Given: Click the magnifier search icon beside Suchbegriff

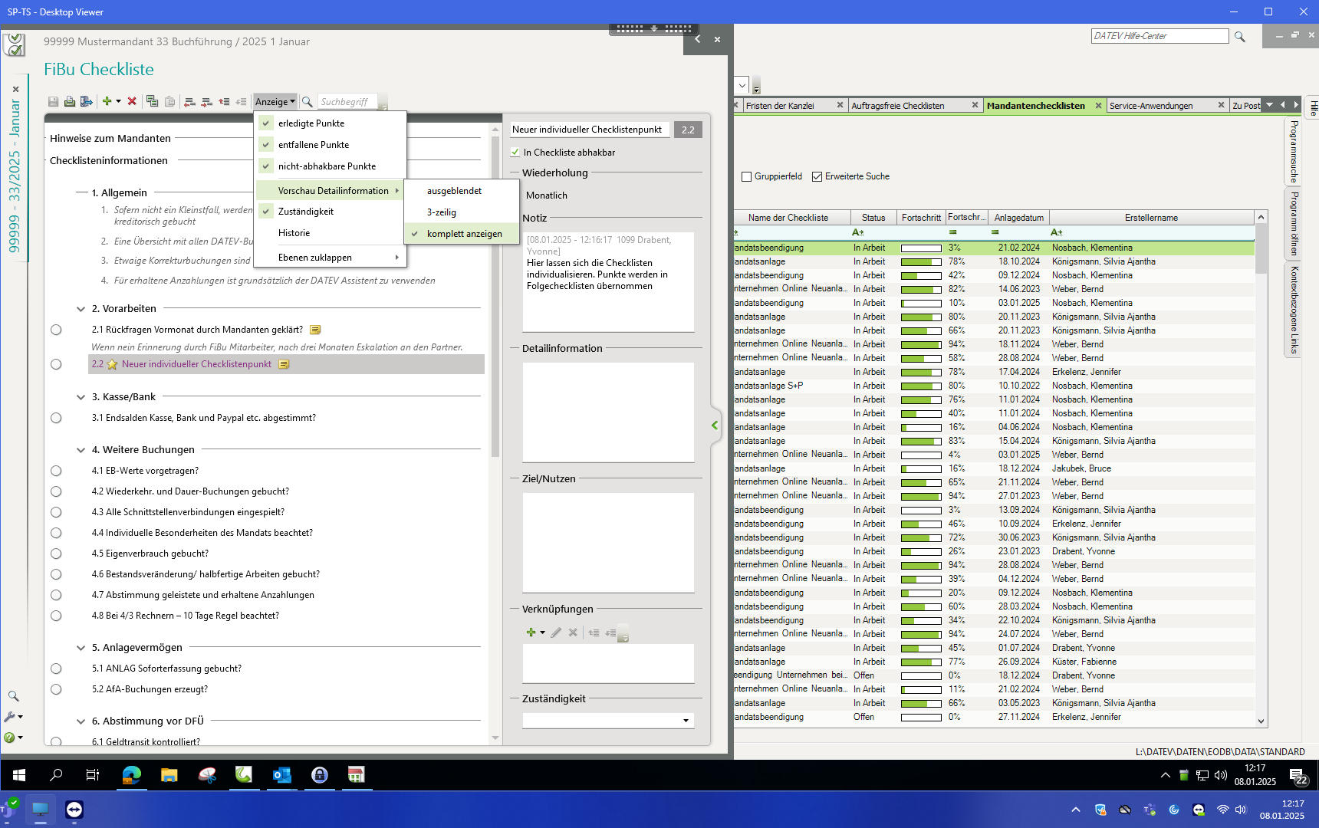Looking at the screenshot, I should [x=308, y=101].
